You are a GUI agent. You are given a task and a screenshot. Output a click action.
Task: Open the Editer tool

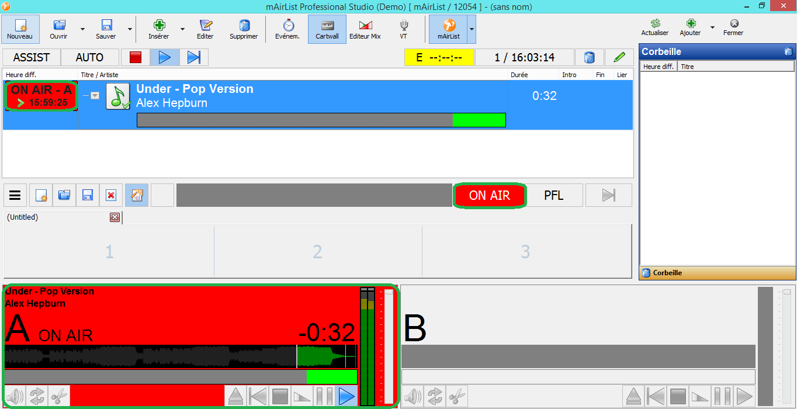click(x=205, y=29)
